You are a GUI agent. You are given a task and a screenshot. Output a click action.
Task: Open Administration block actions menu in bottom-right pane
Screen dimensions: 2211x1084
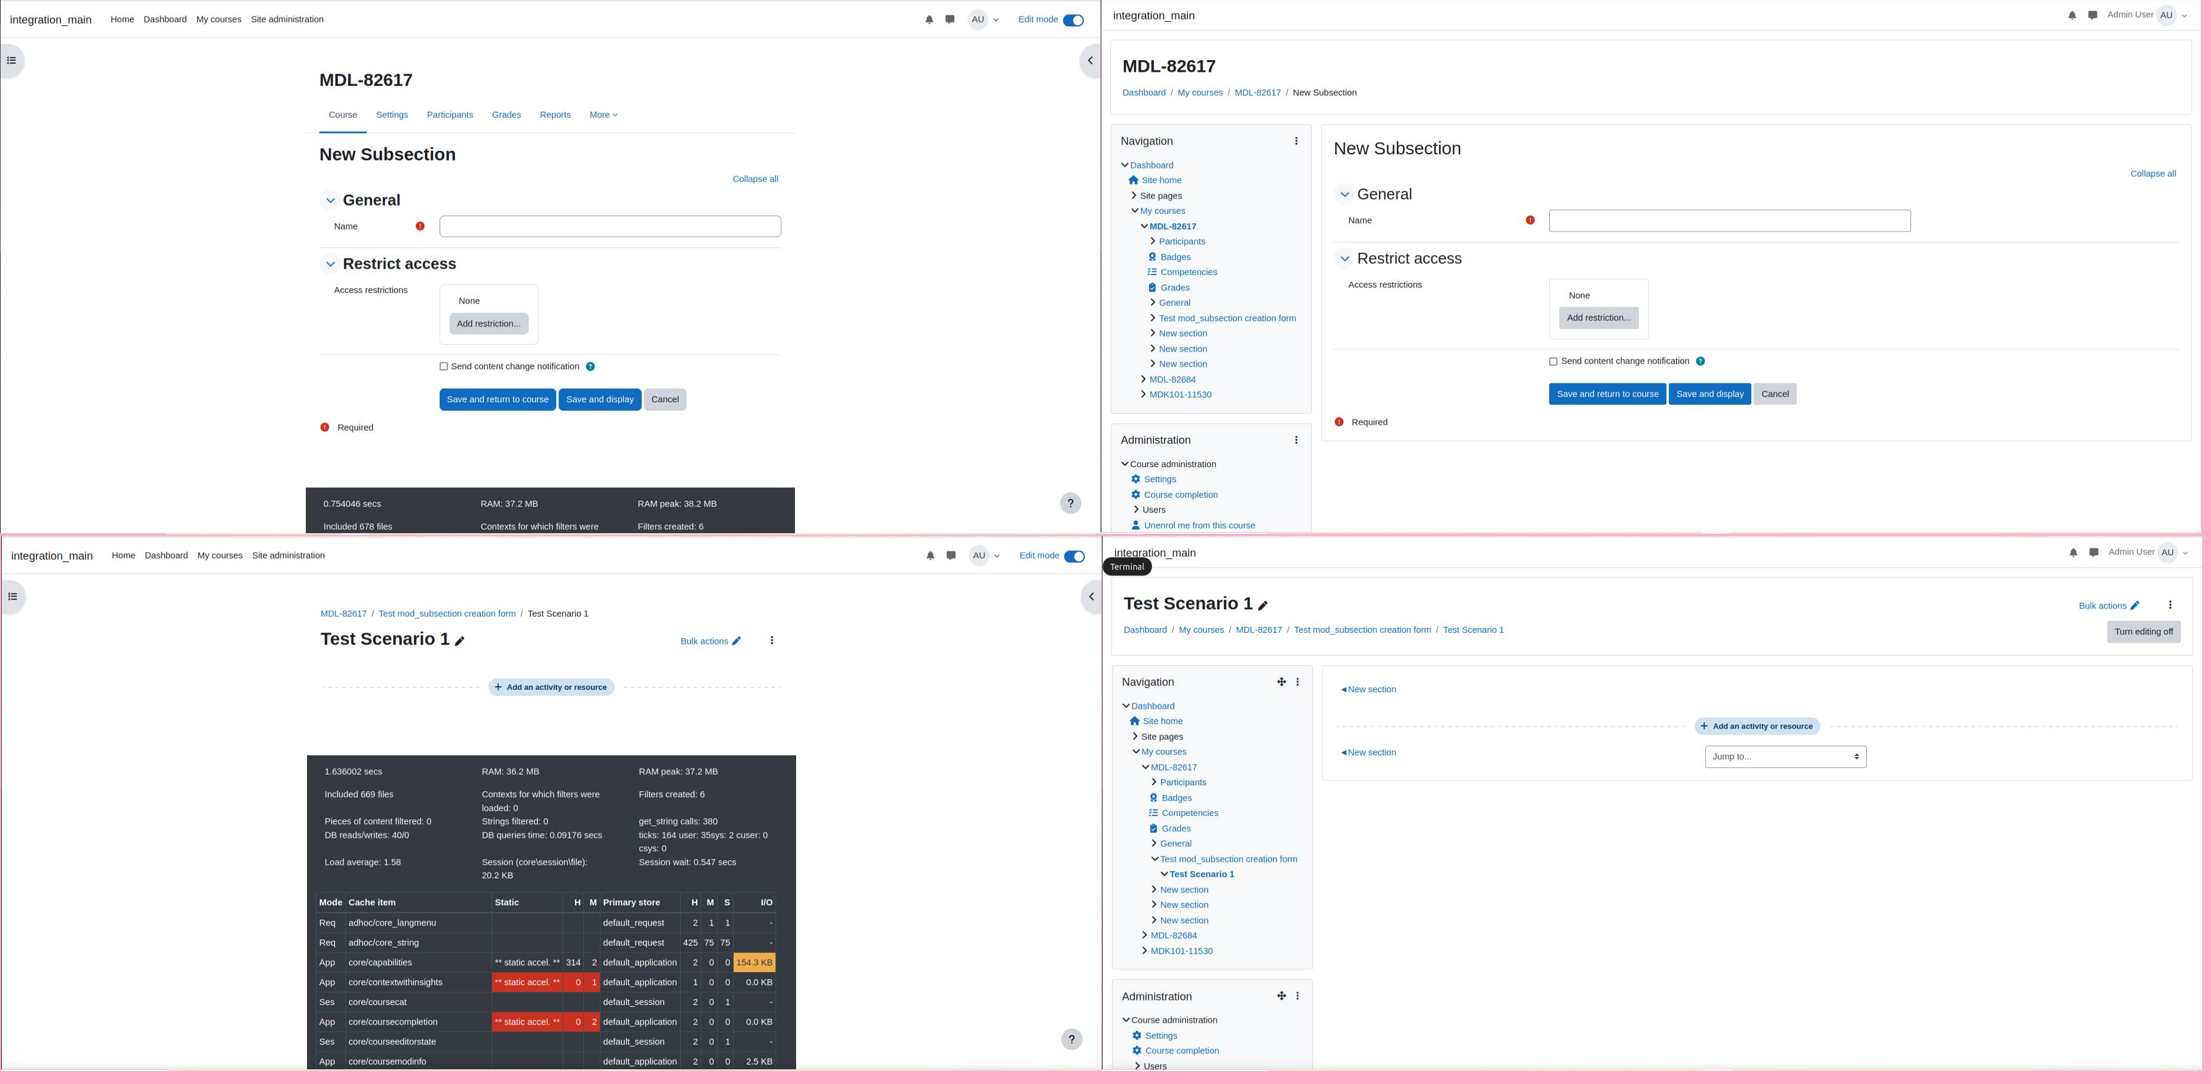click(x=1298, y=996)
